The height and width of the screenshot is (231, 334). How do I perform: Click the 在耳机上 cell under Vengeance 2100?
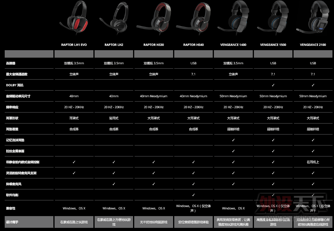[313, 162]
